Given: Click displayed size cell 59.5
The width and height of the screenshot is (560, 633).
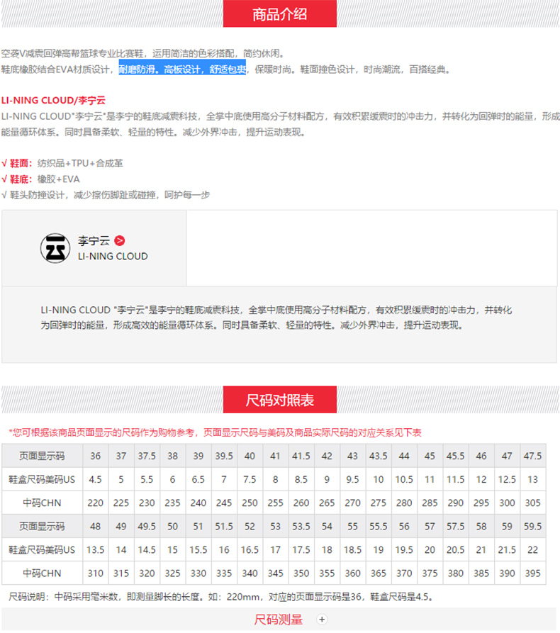Looking at the screenshot, I should [533, 526].
